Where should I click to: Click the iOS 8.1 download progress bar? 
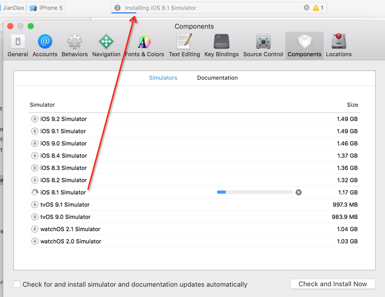click(255, 192)
